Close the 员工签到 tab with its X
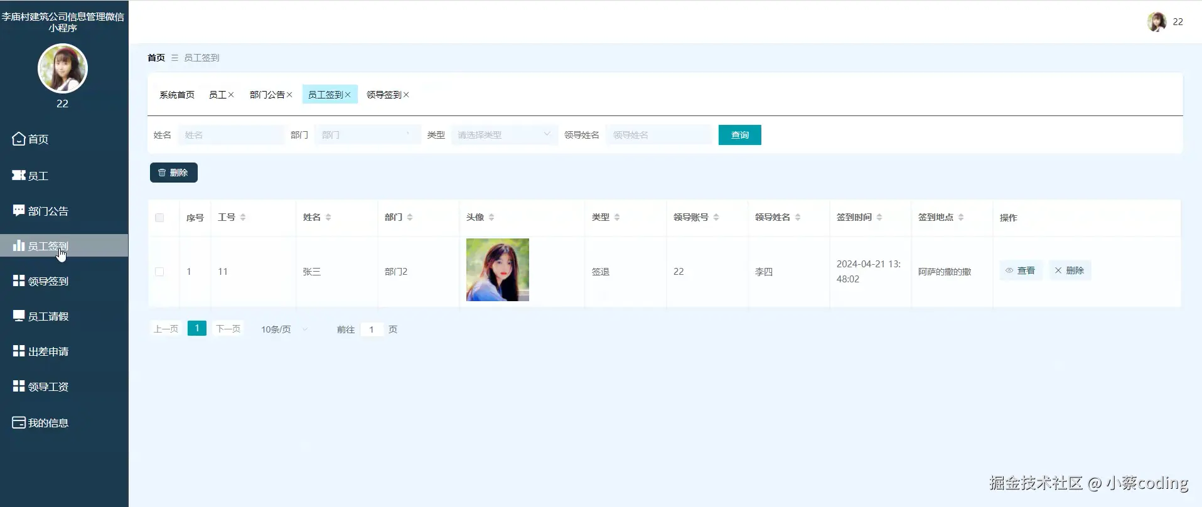This screenshot has width=1202, height=507. 348,95
